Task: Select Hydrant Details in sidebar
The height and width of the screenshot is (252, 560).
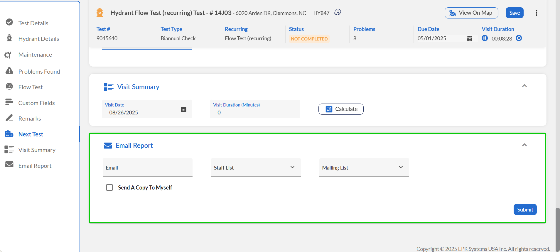Action: click(x=38, y=39)
